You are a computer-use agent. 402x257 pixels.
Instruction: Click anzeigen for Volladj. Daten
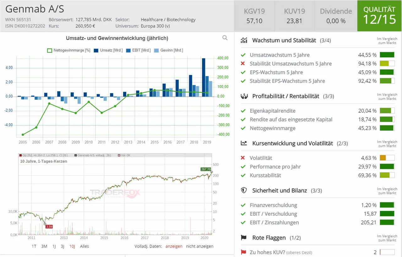coord(174,246)
